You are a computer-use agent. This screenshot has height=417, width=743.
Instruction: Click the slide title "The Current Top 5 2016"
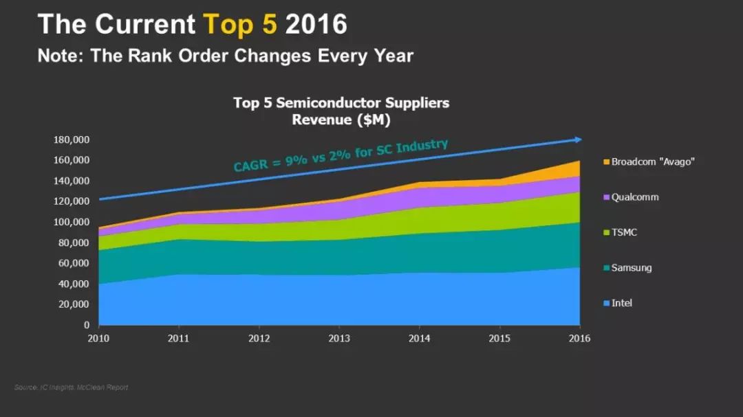pos(193,24)
